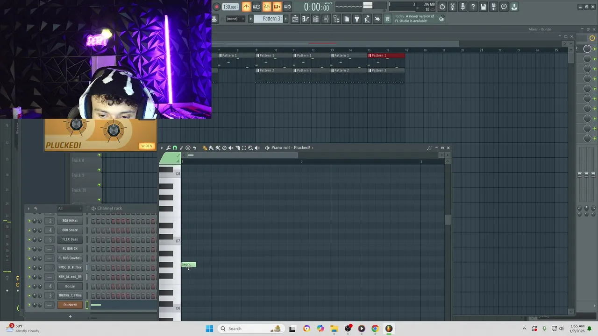Click the microphone one-click recording icon
This screenshot has height=336, width=598.
tap(463, 7)
